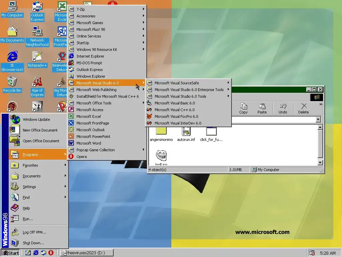
Task: Launch Opera from Quick Launch bar
Action: [x=51, y=253]
